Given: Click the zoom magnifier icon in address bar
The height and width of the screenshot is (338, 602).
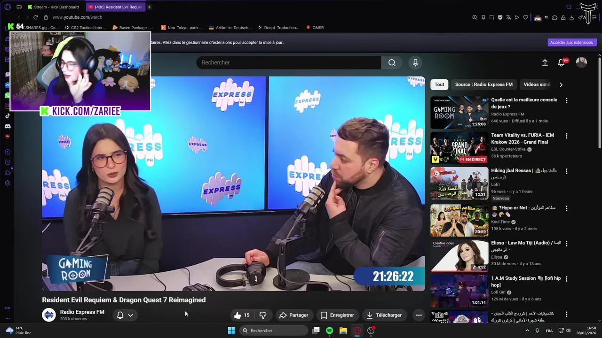Looking at the screenshot, I should point(475,17).
